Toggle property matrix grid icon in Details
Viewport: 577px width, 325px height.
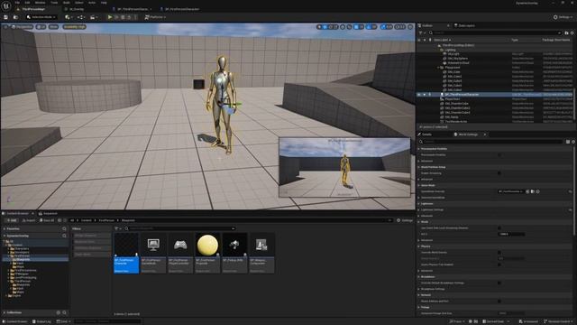[568, 142]
